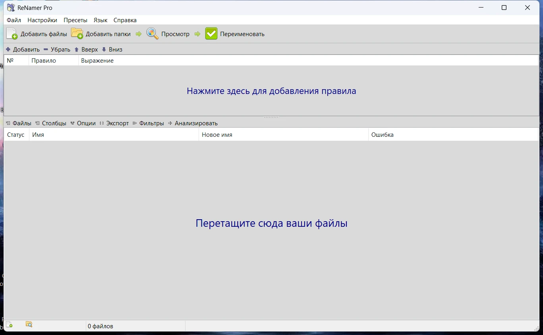Click the Preview magnifier icon
Viewport: 543px width, 335px height.
point(153,34)
